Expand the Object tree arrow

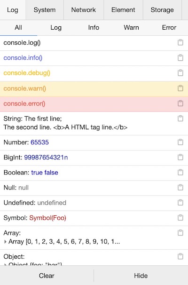(5, 264)
